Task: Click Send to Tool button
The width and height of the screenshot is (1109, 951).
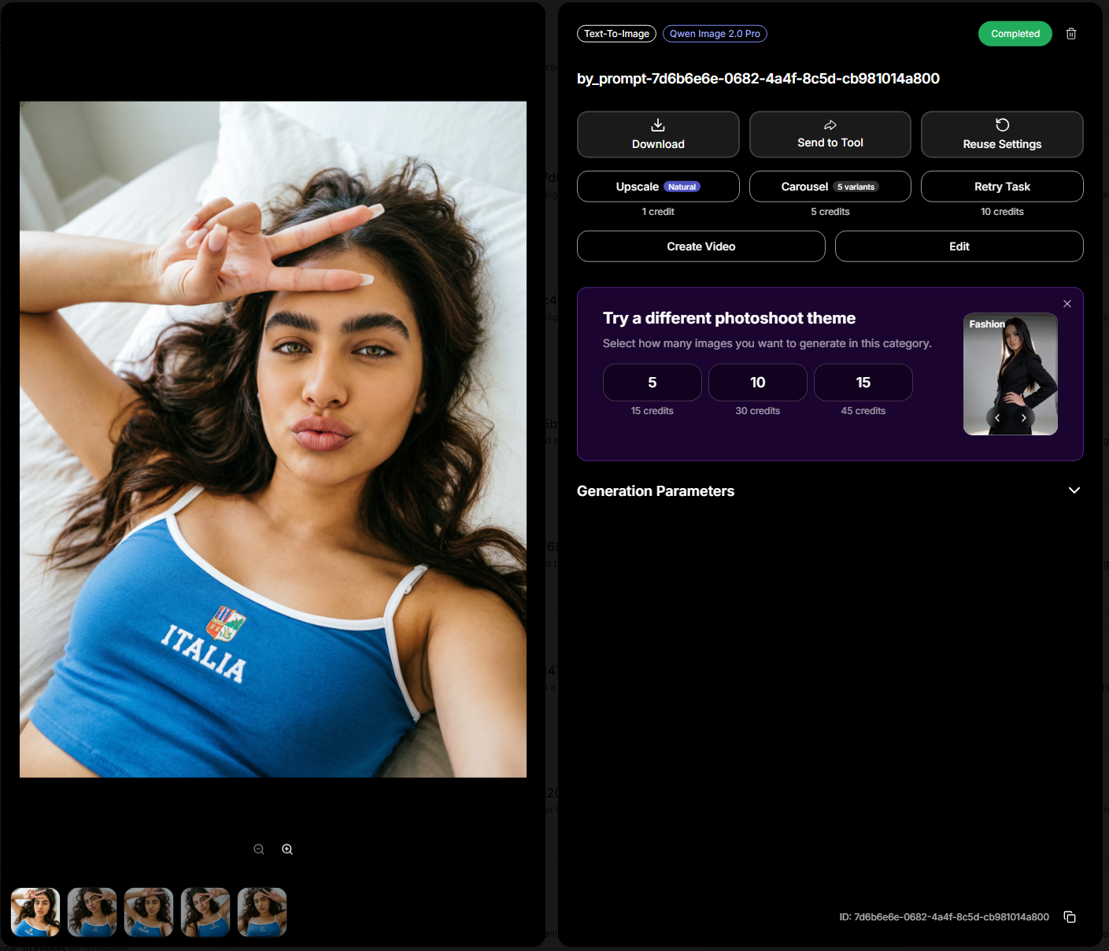Action: pos(830,135)
